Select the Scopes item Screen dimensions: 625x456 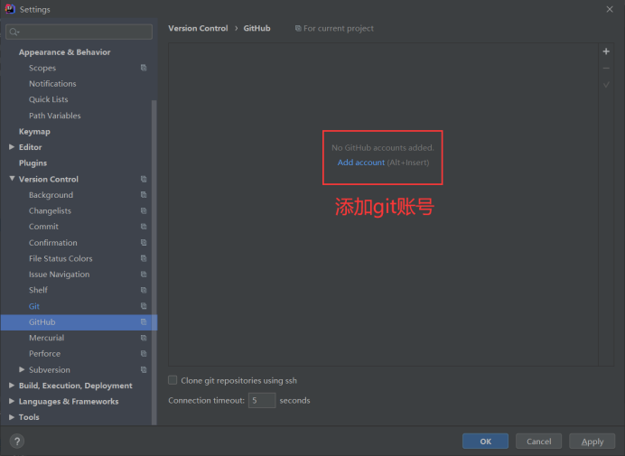point(42,68)
